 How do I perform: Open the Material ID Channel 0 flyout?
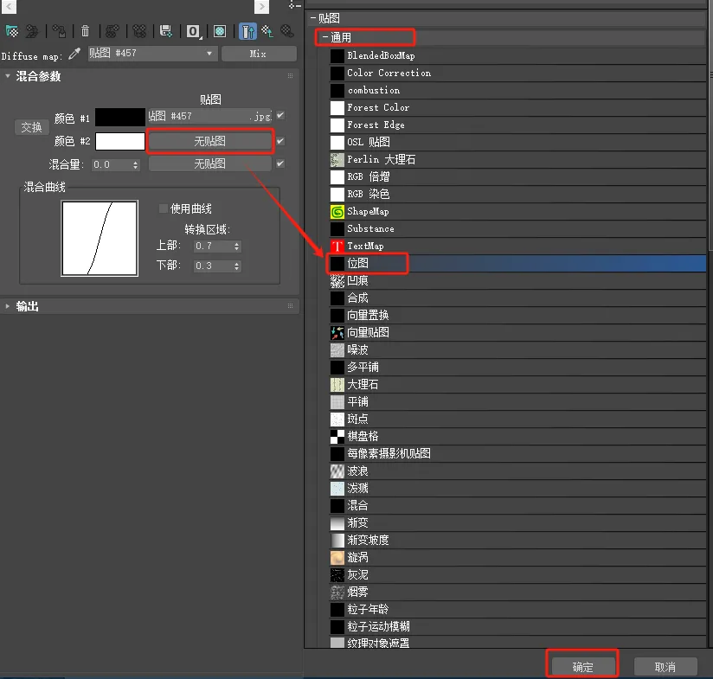(193, 31)
